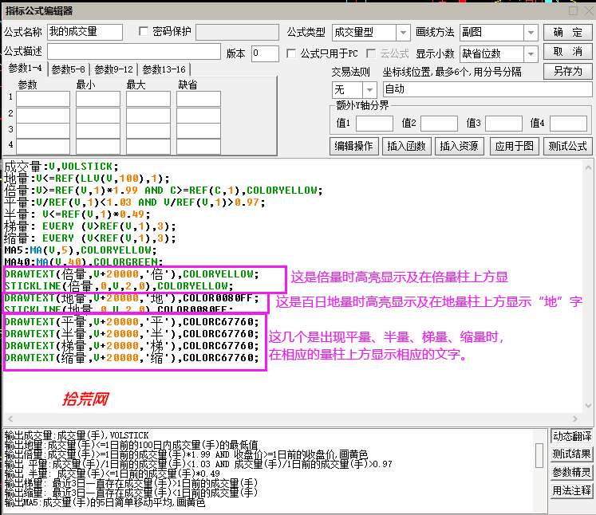Image resolution: width=596 pixels, height=515 pixels.
Task: Click row 1 最小 value field
Action: click(x=97, y=99)
